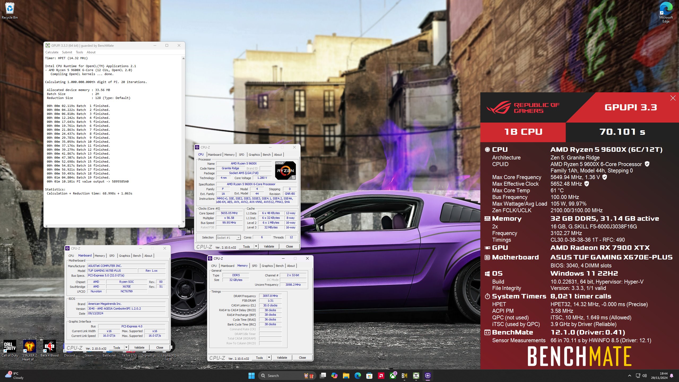Open the Calculate menu in GPUPI
The height and width of the screenshot is (382, 679).
point(52,52)
